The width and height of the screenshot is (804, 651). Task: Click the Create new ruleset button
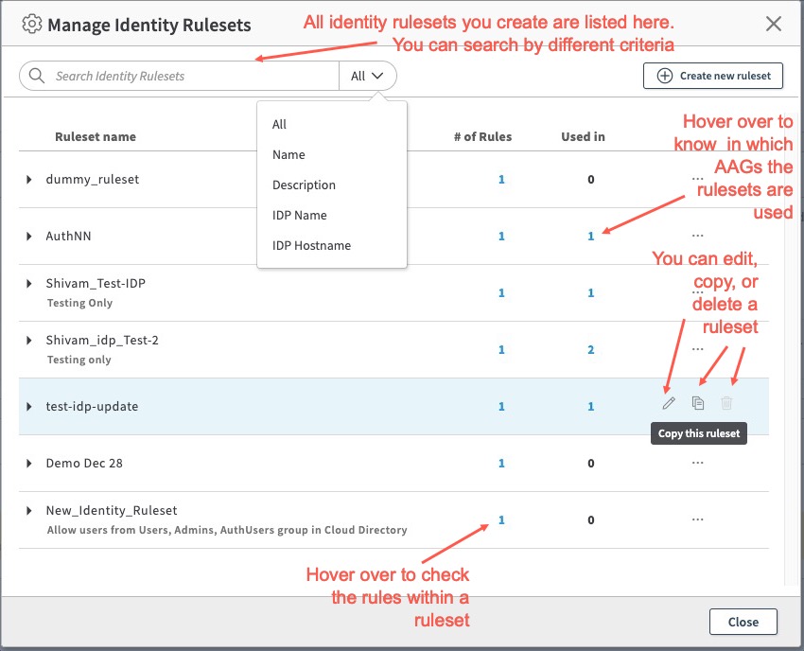click(712, 76)
